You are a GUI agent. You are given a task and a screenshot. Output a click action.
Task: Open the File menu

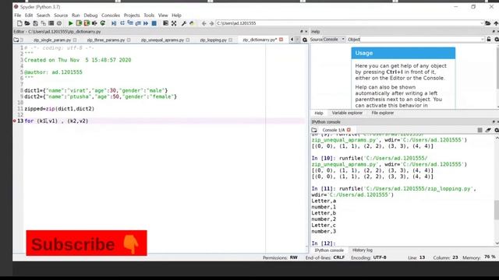[x=17, y=16]
